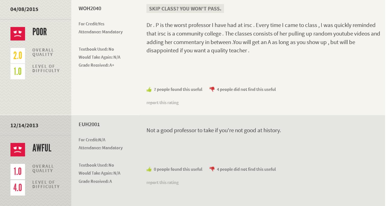Click the EUH2001 course code

click(x=89, y=124)
